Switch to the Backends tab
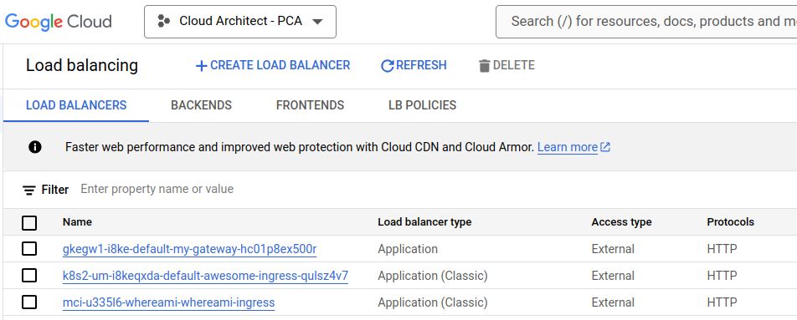This screenshot has width=797, height=320. [201, 105]
